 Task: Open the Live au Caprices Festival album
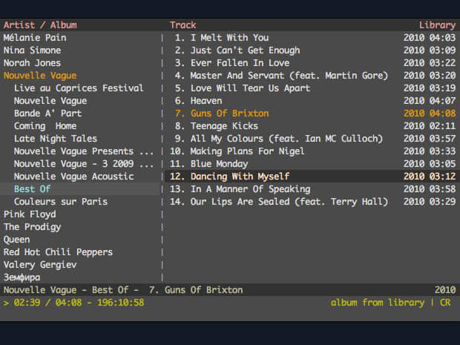pos(79,88)
